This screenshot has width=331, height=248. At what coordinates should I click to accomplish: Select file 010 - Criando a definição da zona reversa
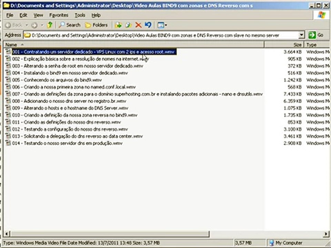[75, 115]
